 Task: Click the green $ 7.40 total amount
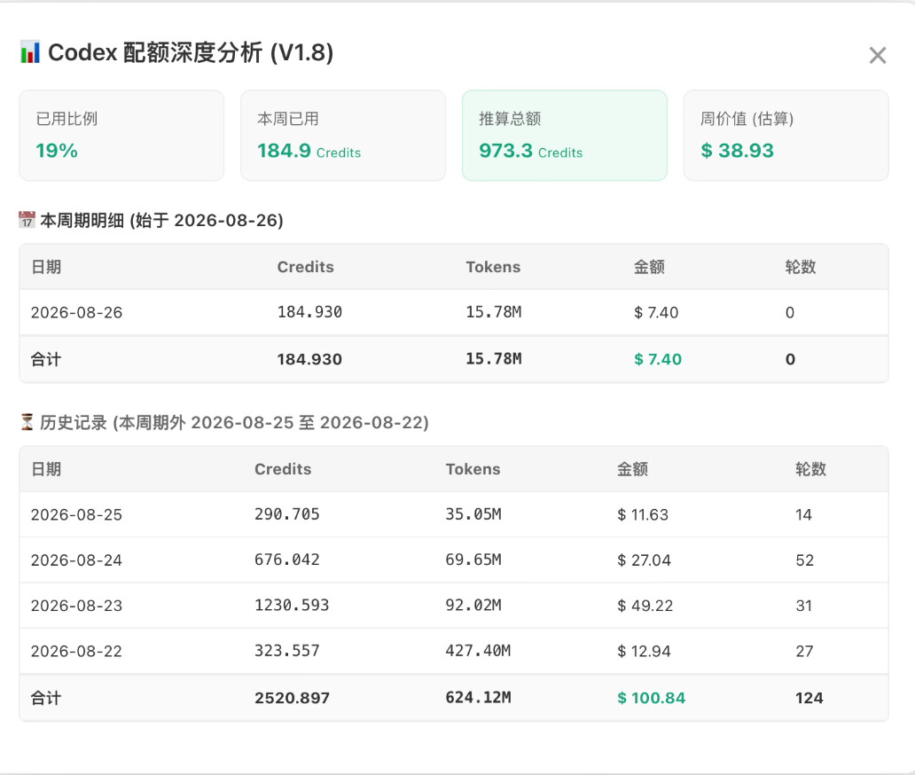tap(658, 359)
